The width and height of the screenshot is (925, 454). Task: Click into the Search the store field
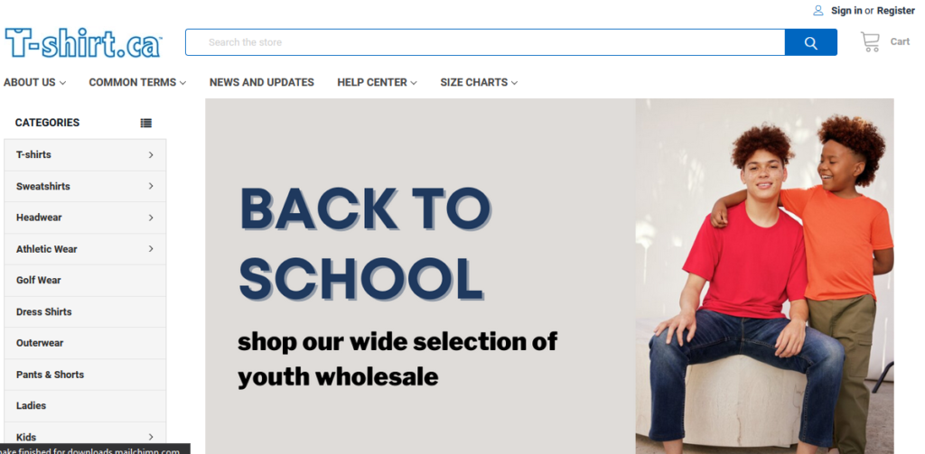click(x=485, y=42)
